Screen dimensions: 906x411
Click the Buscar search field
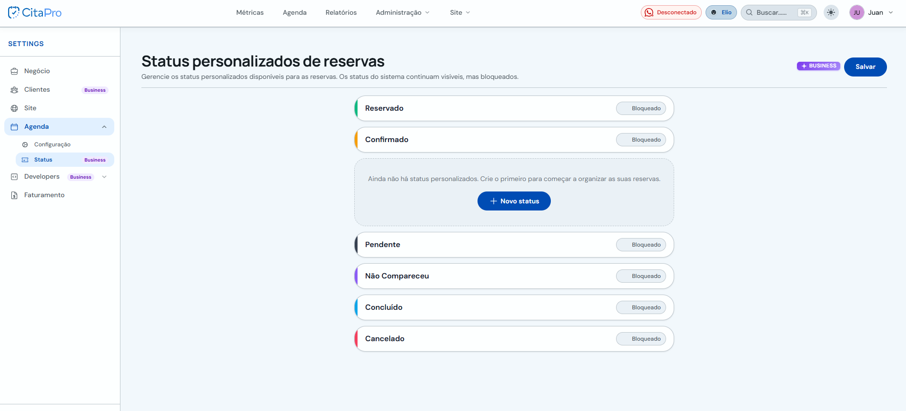[x=778, y=12]
